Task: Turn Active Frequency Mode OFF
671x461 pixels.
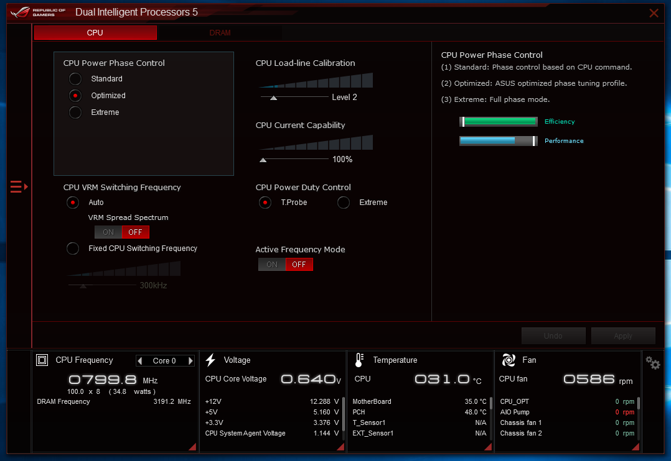Action: [299, 265]
